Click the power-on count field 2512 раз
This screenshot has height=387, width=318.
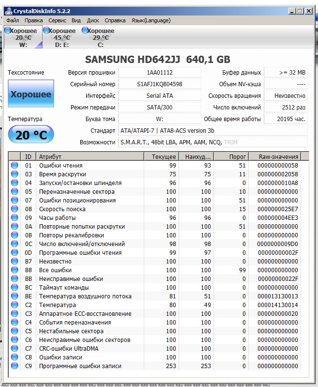coord(286,108)
